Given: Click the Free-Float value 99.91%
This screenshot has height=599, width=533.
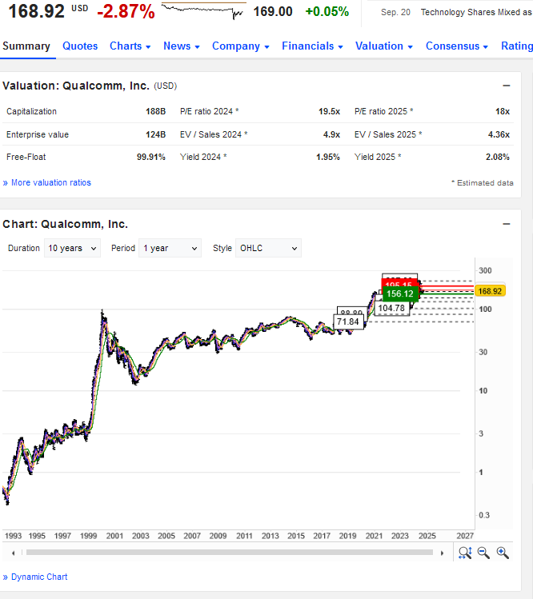Looking at the screenshot, I should 151,157.
